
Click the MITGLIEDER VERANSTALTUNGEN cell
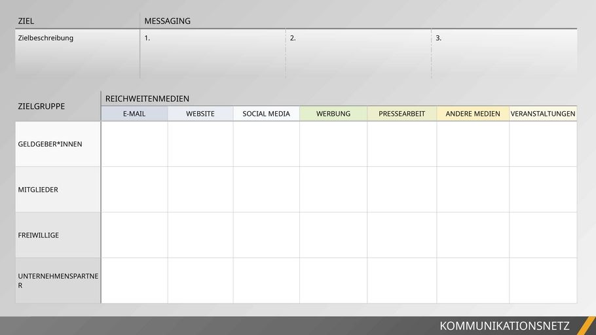pos(543,190)
